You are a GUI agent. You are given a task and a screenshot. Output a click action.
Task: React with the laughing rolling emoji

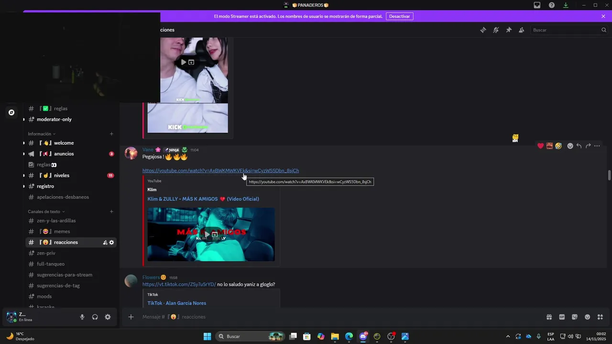(x=558, y=146)
